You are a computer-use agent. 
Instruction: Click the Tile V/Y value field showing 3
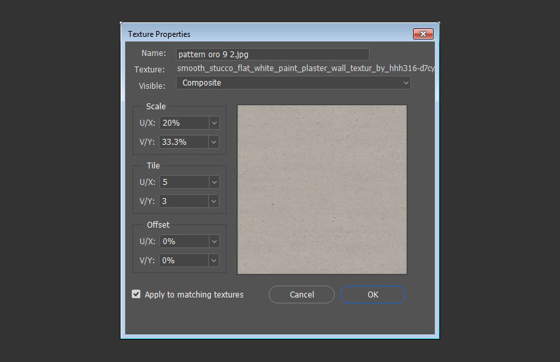coord(184,201)
